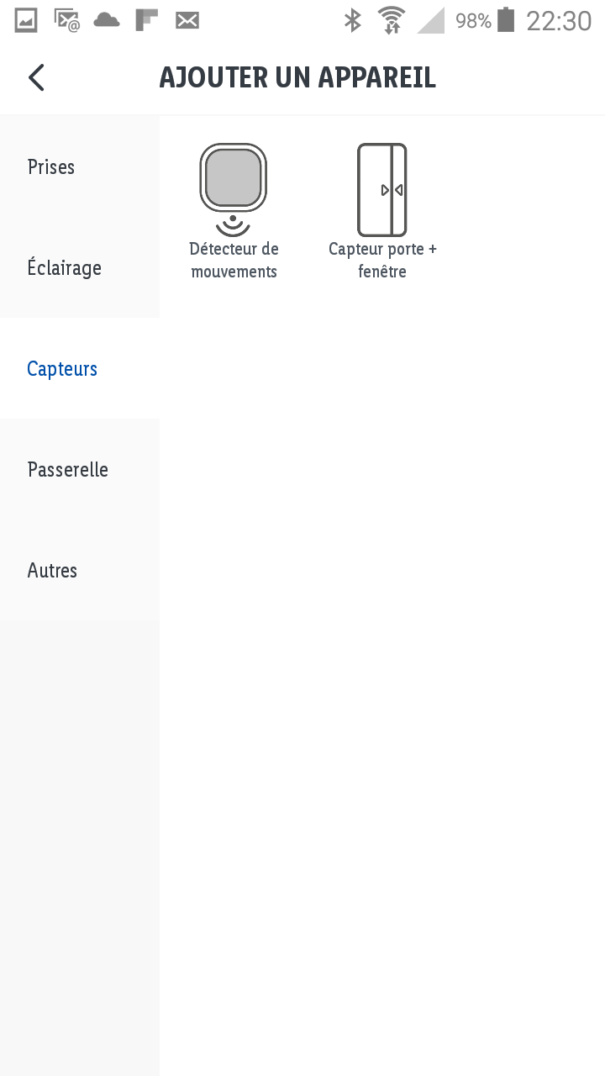
Task: Click the AJOUTER UN APPAREIL title
Action: (x=297, y=77)
